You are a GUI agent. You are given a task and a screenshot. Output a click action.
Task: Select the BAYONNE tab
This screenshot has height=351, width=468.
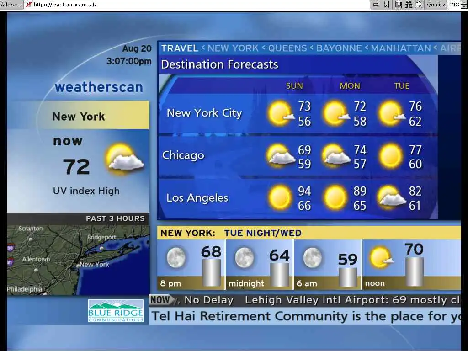[x=339, y=48]
